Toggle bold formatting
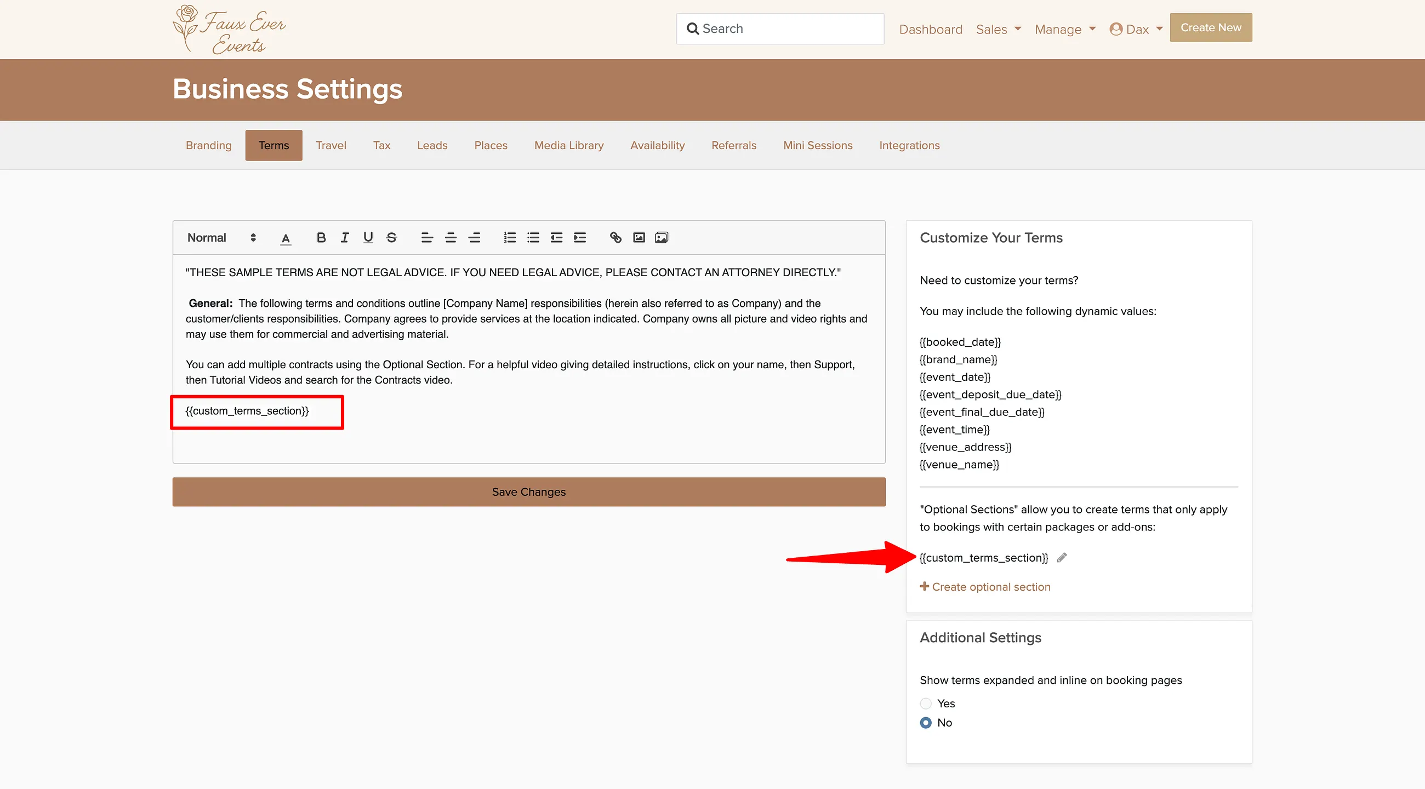 click(x=321, y=238)
